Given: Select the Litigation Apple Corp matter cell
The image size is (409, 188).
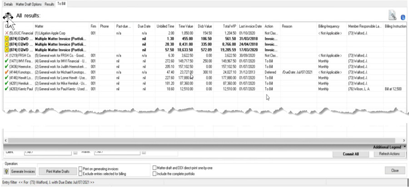Looking at the screenshot, I should point(61,33).
